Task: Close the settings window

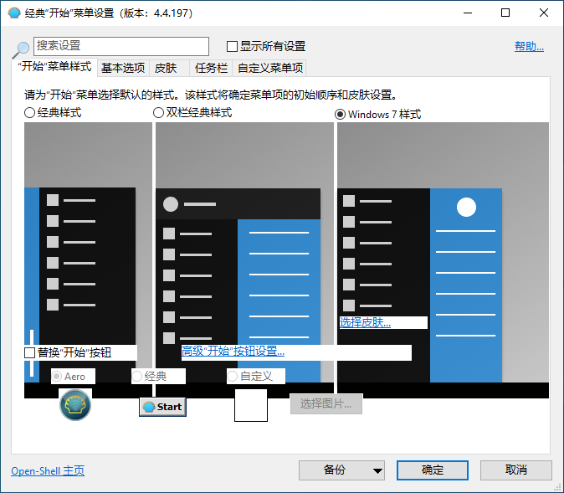Action: (x=544, y=13)
